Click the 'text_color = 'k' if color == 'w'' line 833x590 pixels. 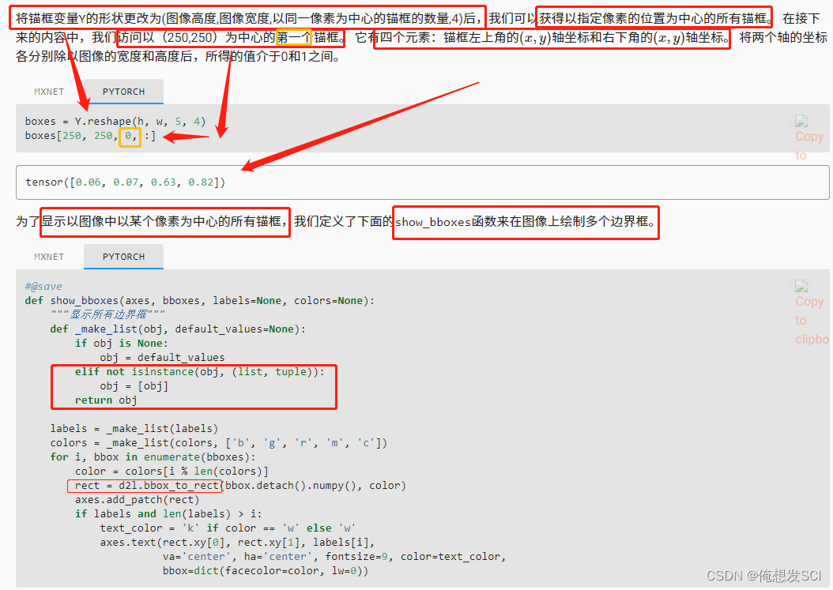pyautogui.click(x=228, y=528)
